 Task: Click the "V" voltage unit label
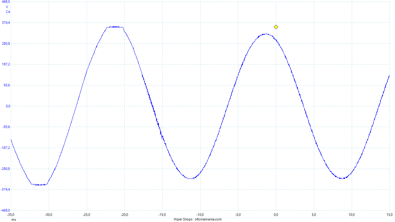7,7
